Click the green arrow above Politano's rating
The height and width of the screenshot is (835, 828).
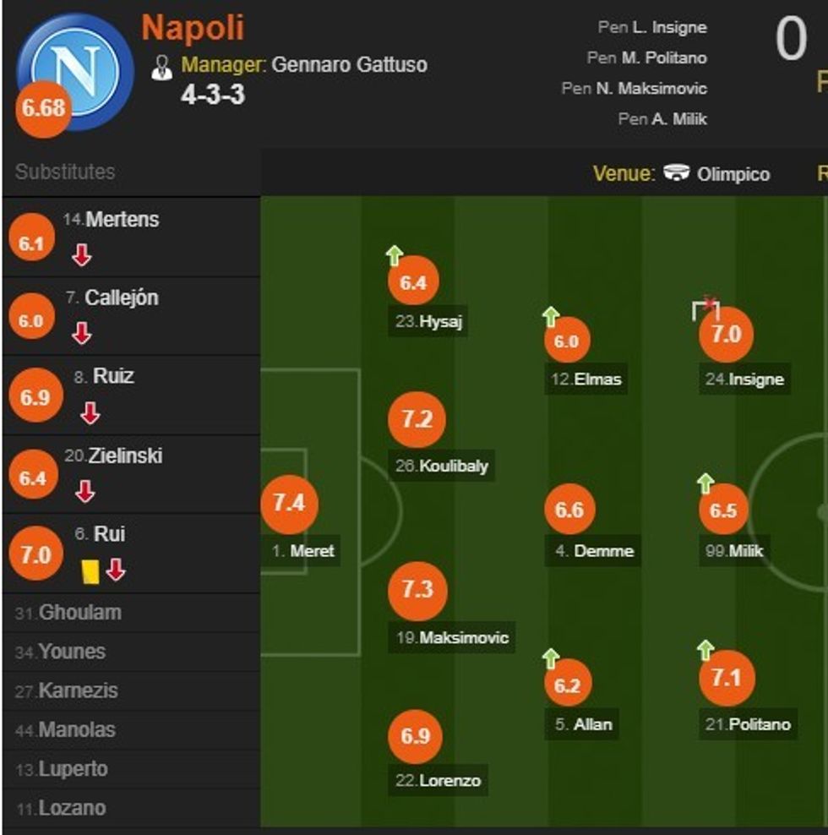point(705,650)
